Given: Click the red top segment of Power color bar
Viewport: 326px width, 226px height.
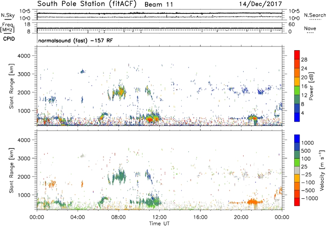Looking at the screenshot, I should [x=297, y=55].
